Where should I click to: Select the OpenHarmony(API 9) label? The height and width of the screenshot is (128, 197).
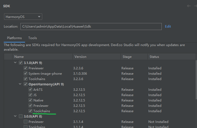coord(46,84)
